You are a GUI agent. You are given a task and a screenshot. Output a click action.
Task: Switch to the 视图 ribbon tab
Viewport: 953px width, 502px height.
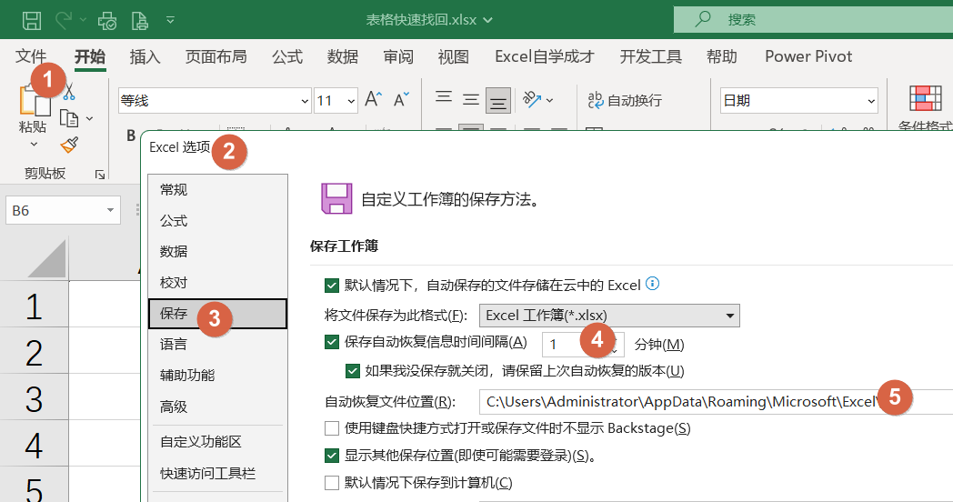[454, 56]
